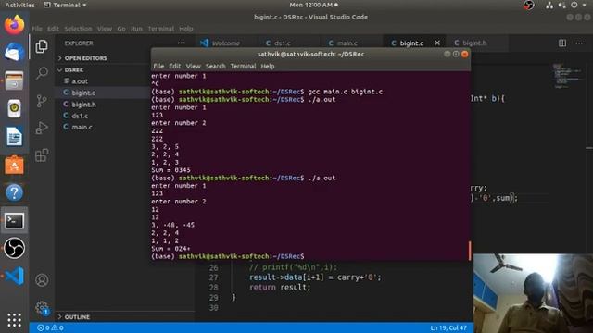The height and width of the screenshot is (333, 593).
Task: Open the Manage gear in activity bar
Action: coord(42,308)
